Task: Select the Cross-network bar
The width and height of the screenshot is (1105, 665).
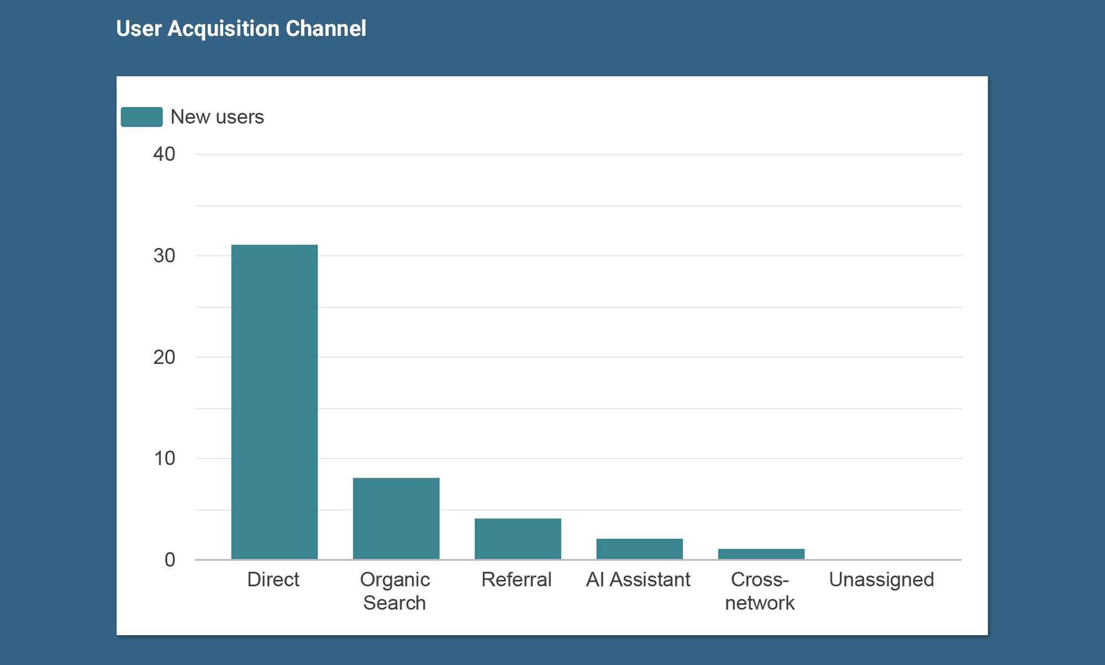Action: [x=761, y=554]
